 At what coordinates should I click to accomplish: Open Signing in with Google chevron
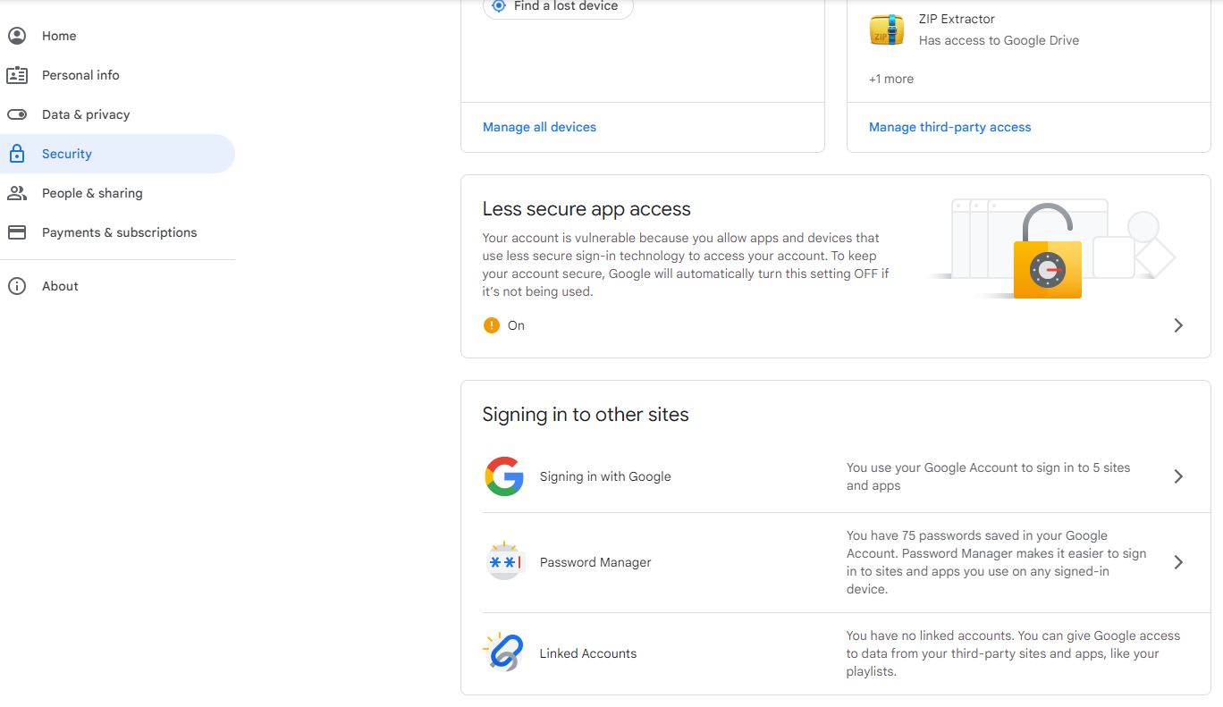coord(1178,476)
